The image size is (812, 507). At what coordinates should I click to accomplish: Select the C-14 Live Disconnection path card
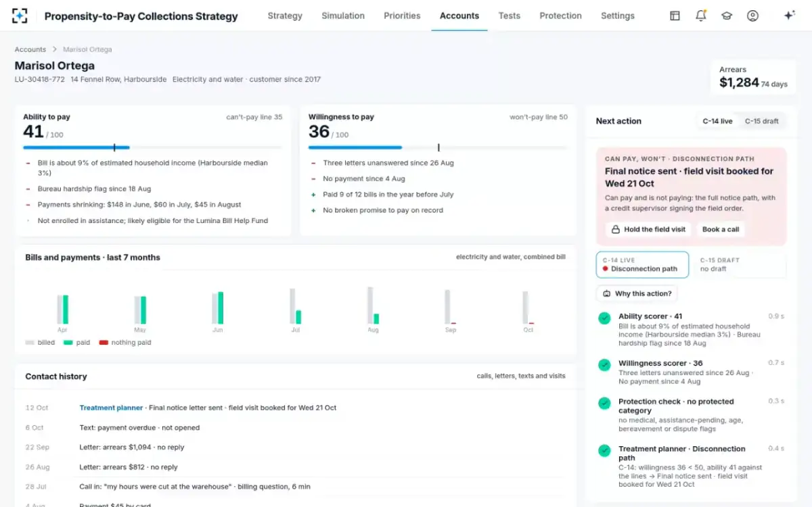point(642,264)
